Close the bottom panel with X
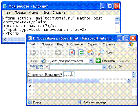Viewport: 139px width, 107px height. pos(30,86)
